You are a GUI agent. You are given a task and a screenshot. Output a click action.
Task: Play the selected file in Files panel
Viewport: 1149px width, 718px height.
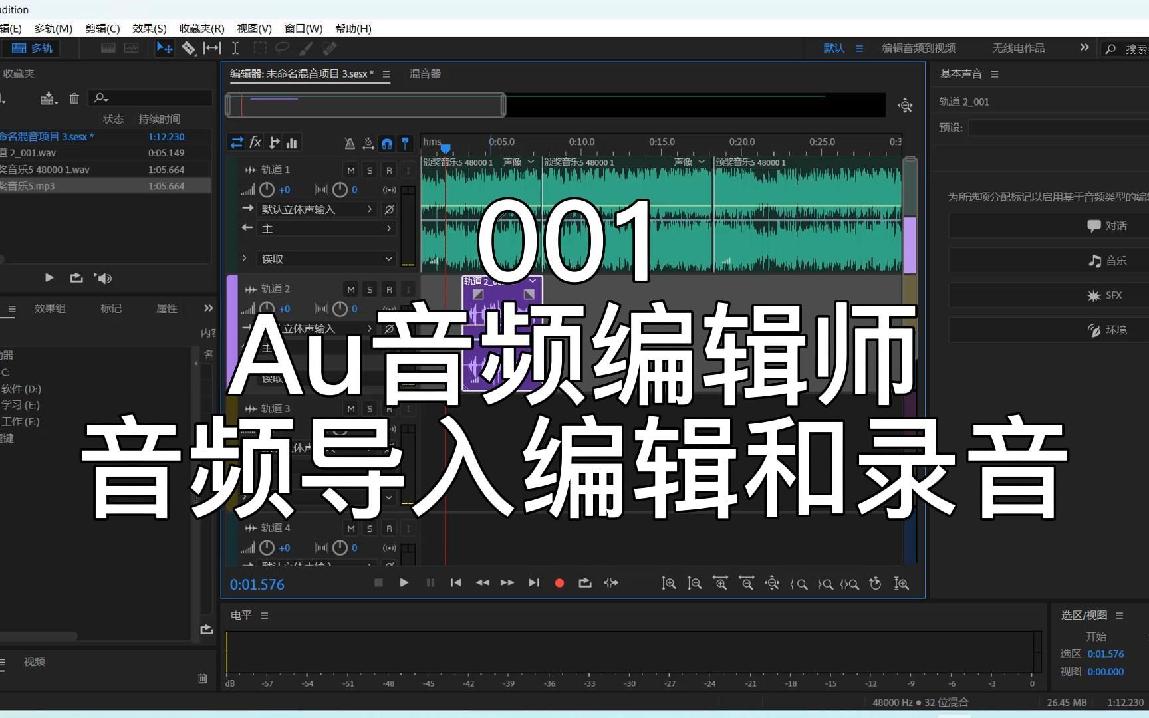49,278
